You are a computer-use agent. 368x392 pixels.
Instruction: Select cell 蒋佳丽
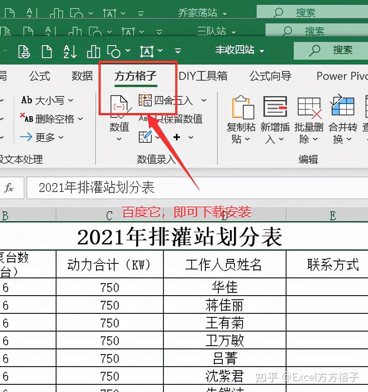click(x=224, y=305)
